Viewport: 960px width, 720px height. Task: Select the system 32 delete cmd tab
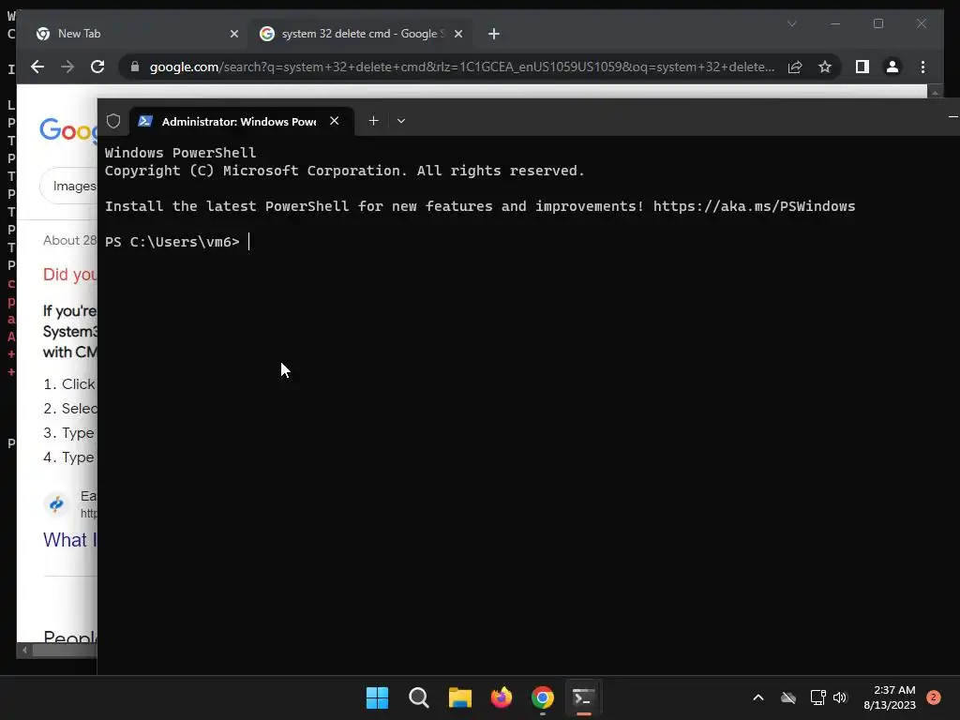pyautogui.click(x=359, y=34)
